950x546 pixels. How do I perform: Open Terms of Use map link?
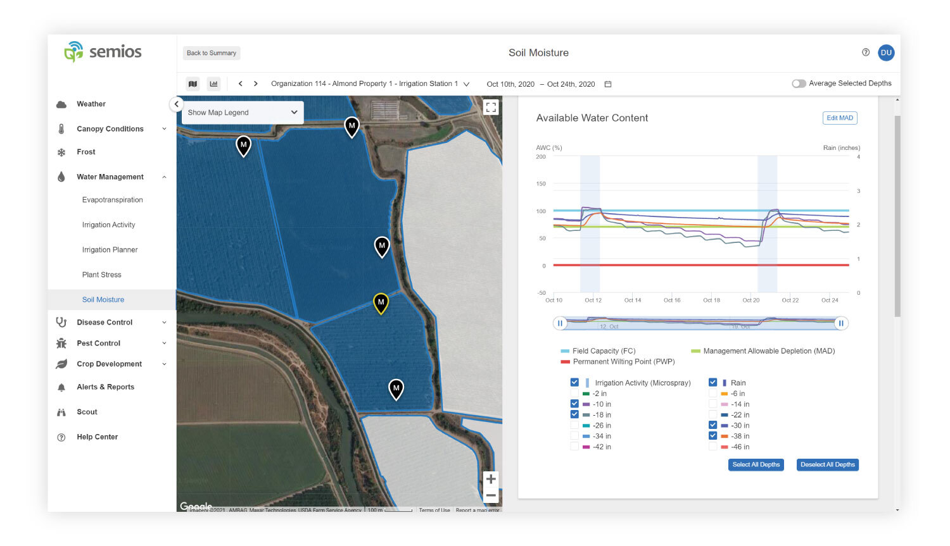(x=434, y=510)
